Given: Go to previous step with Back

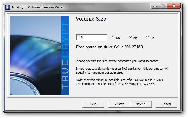Looking at the screenshot, I should coord(119,104).
